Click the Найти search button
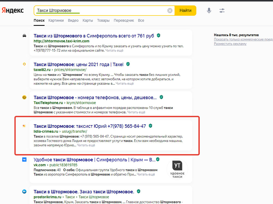 (x=185, y=11)
